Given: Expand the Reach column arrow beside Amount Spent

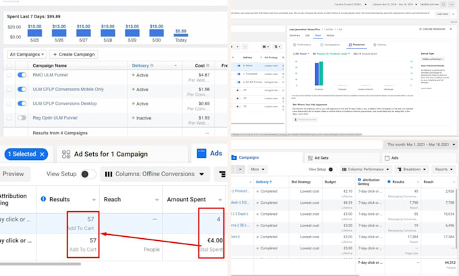Looking at the screenshot, I should click(157, 200).
